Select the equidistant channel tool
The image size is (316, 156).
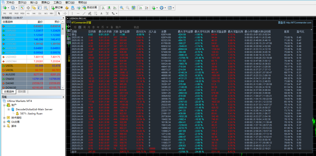(90, 13)
